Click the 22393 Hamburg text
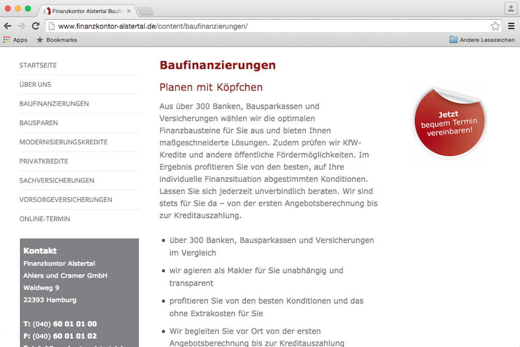Screen dimensions: 520x347 click(x=50, y=300)
